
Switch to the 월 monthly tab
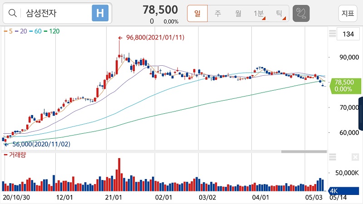click(x=238, y=14)
